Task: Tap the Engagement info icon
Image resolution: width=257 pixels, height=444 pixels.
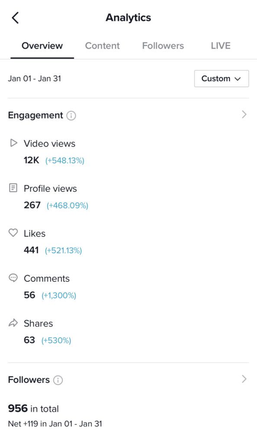Action: tap(71, 115)
